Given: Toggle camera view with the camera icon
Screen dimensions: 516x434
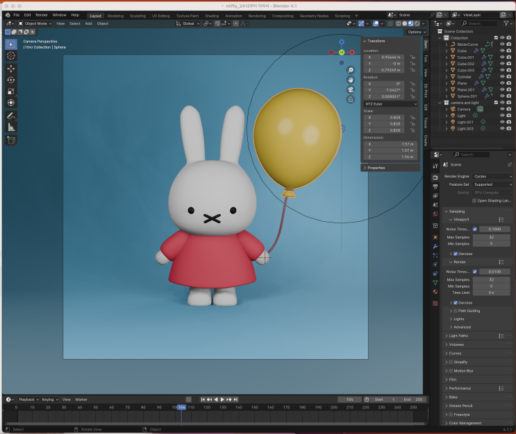Looking at the screenshot, I should coord(351,89).
